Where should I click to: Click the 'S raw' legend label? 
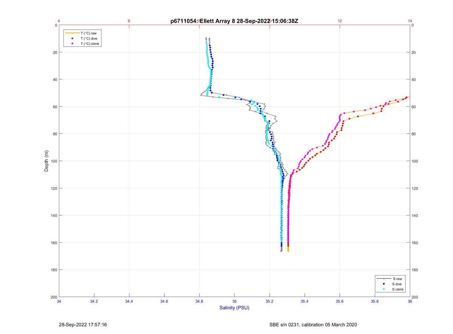[397, 279]
